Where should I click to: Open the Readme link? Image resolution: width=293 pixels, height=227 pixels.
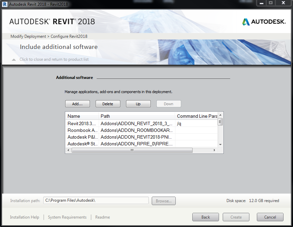[x=102, y=217]
